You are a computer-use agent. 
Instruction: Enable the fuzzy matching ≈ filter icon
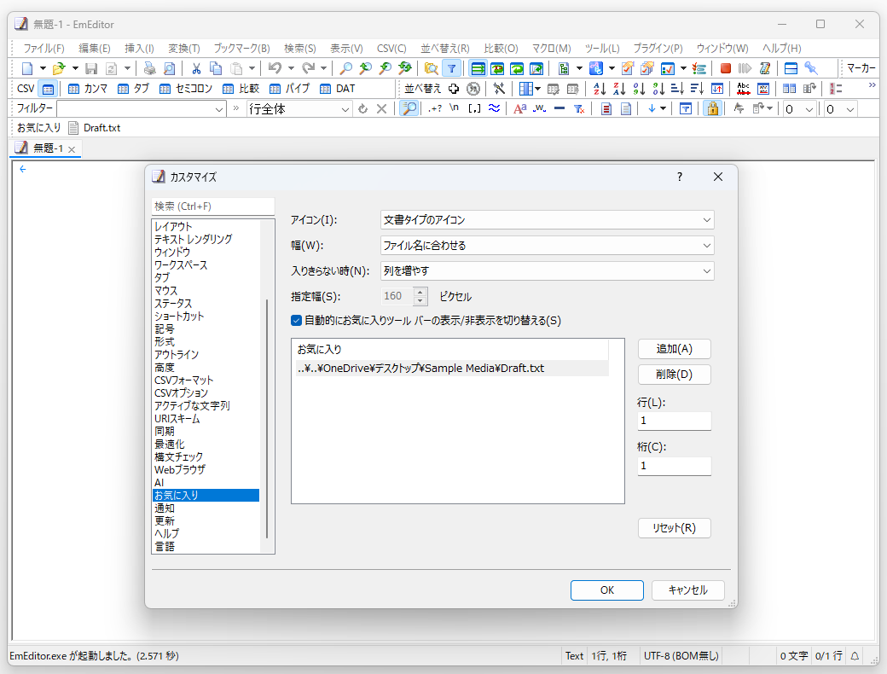[x=493, y=108]
